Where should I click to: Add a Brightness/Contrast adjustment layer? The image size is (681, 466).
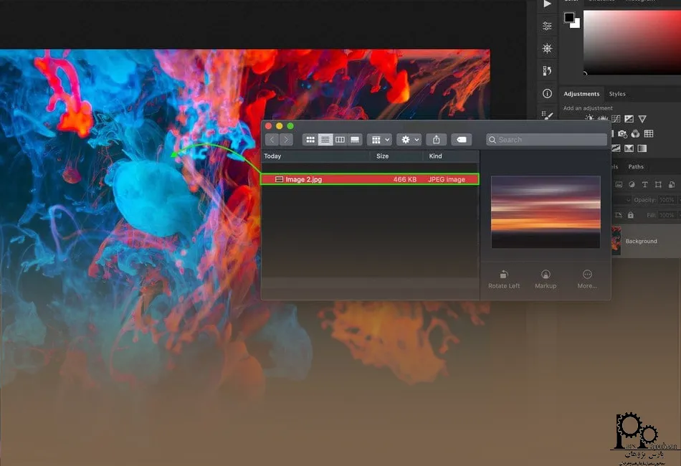point(589,118)
